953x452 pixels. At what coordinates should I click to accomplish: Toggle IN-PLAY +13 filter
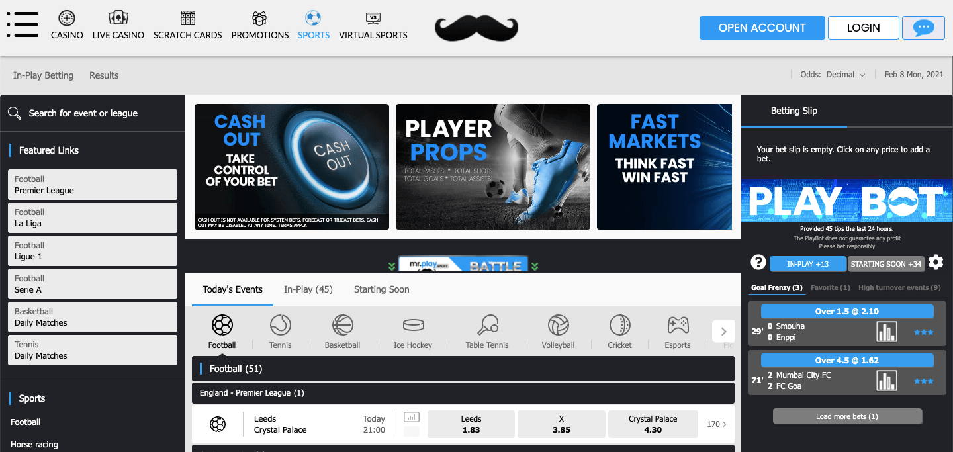pos(808,264)
